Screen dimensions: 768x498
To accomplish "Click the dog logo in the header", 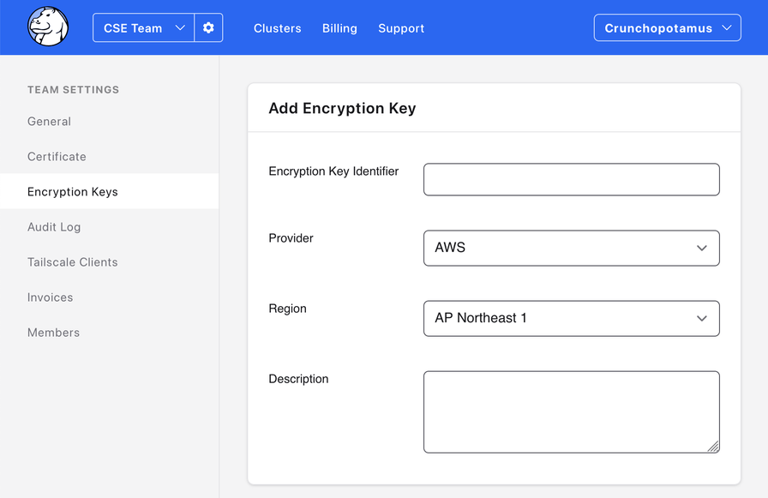I will click(x=47, y=27).
